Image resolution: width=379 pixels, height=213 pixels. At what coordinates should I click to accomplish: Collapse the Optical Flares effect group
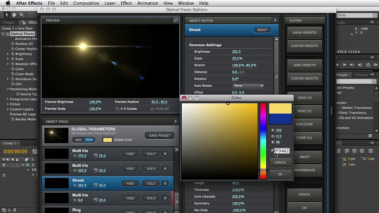3,34
